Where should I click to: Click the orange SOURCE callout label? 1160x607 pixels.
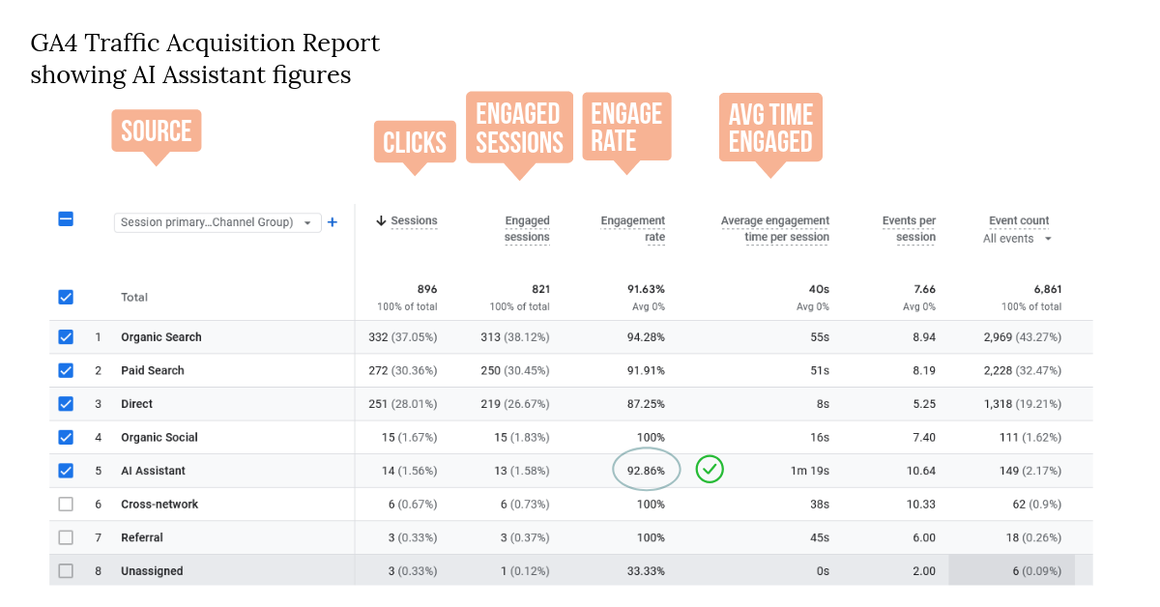coord(156,131)
